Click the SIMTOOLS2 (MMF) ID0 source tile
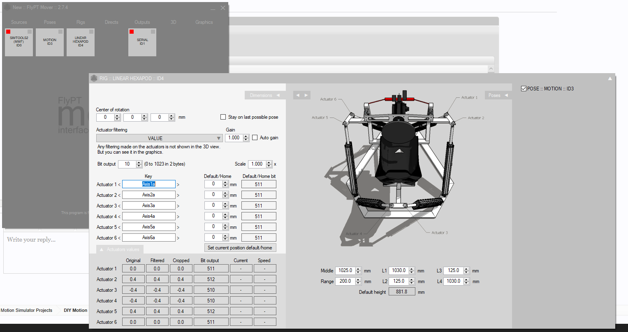 (19, 42)
